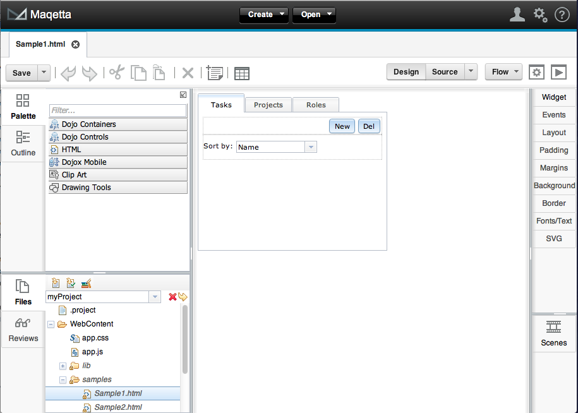Click the red X delete project icon
The height and width of the screenshot is (413, 578).
pos(172,297)
